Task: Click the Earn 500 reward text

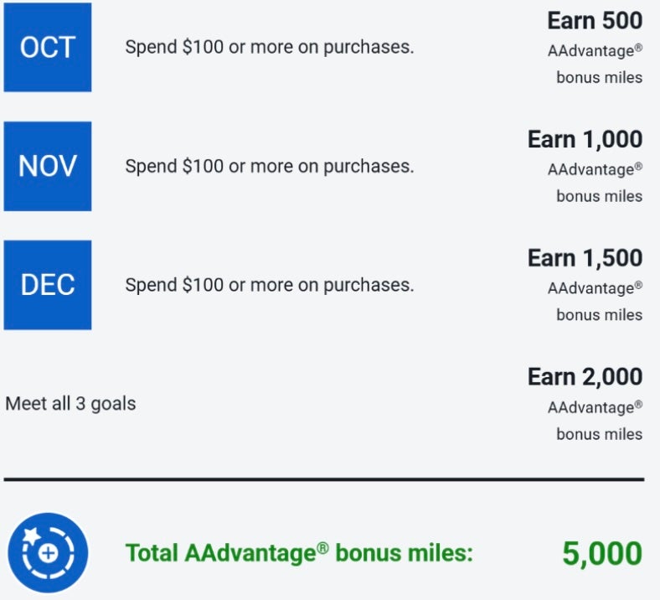Action: (x=595, y=20)
